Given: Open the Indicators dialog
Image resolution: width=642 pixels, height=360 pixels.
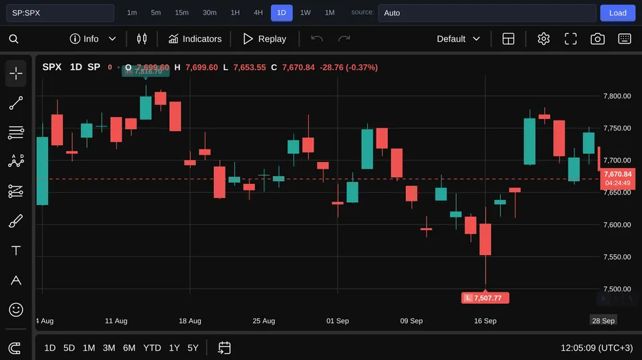Looking at the screenshot, I should pyautogui.click(x=195, y=39).
